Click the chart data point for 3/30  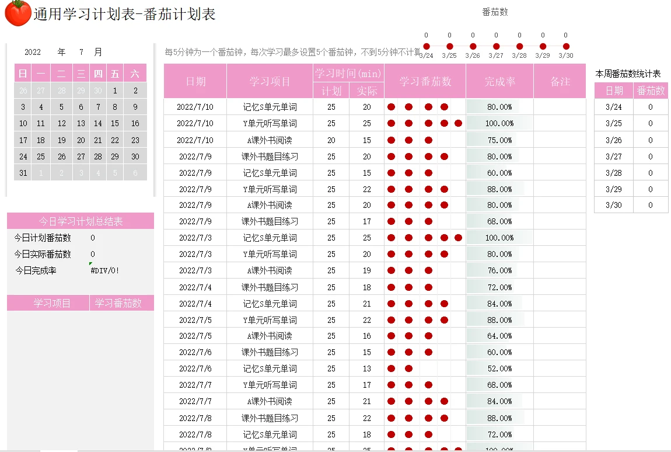[566, 46]
